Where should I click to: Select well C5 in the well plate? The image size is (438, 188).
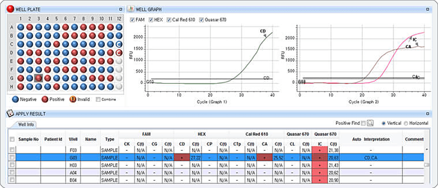(x=57, y=44)
